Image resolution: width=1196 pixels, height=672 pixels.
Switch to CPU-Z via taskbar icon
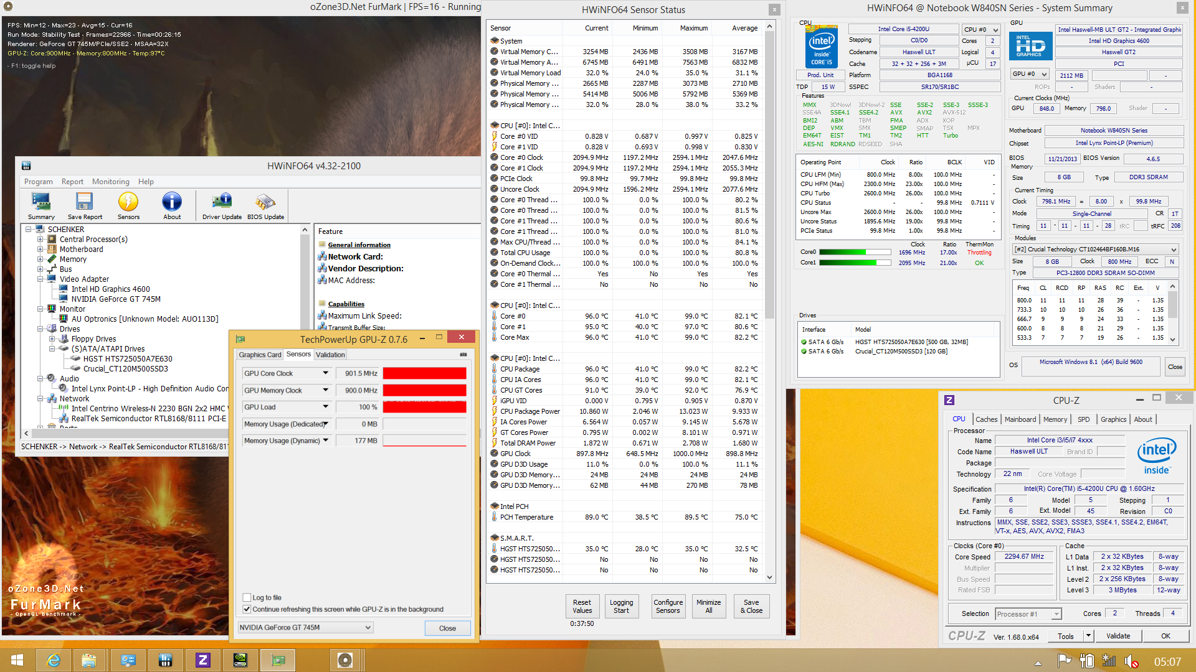point(202,660)
